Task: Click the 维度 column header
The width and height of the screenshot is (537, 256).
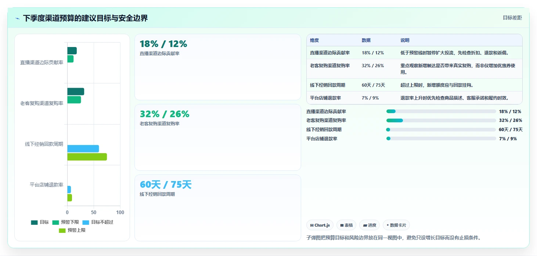Action: coord(314,40)
